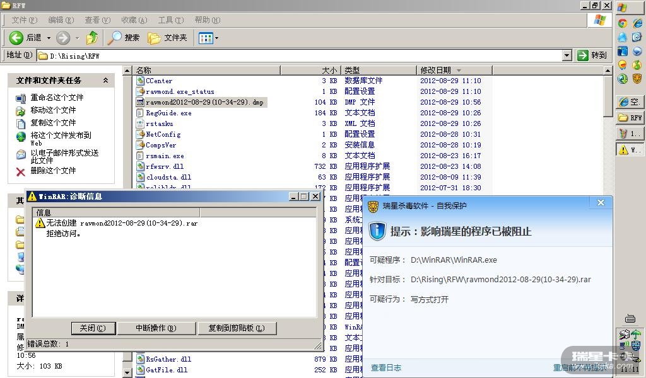Image resolution: width=646 pixels, height=378 pixels.
Task: Switch to the WinRAR warning taskbar button
Action: tap(630, 150)
